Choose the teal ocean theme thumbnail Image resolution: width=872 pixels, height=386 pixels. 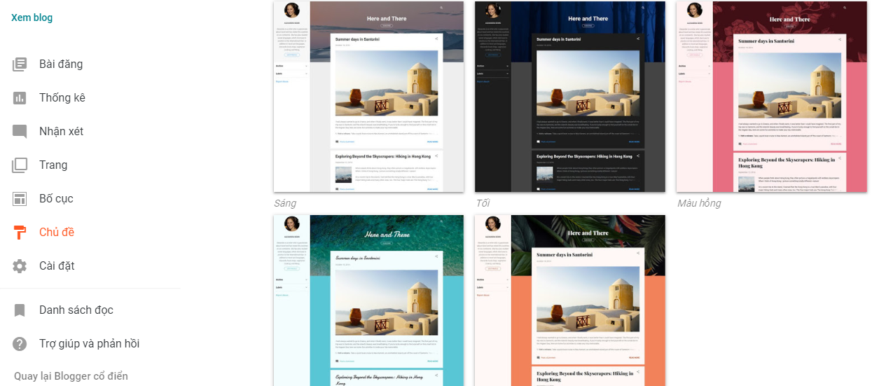pos(368,301)
